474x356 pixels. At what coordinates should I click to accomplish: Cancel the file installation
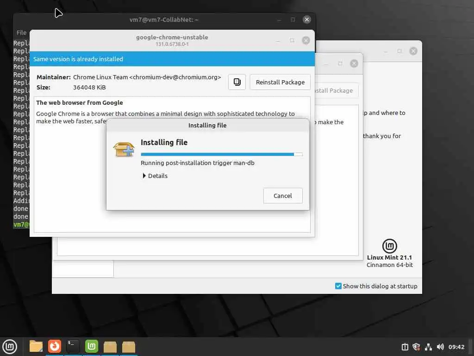click(283, 196)
